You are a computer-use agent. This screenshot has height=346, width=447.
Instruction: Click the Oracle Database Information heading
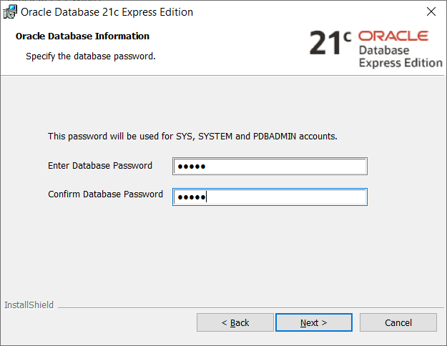point(82,36)
